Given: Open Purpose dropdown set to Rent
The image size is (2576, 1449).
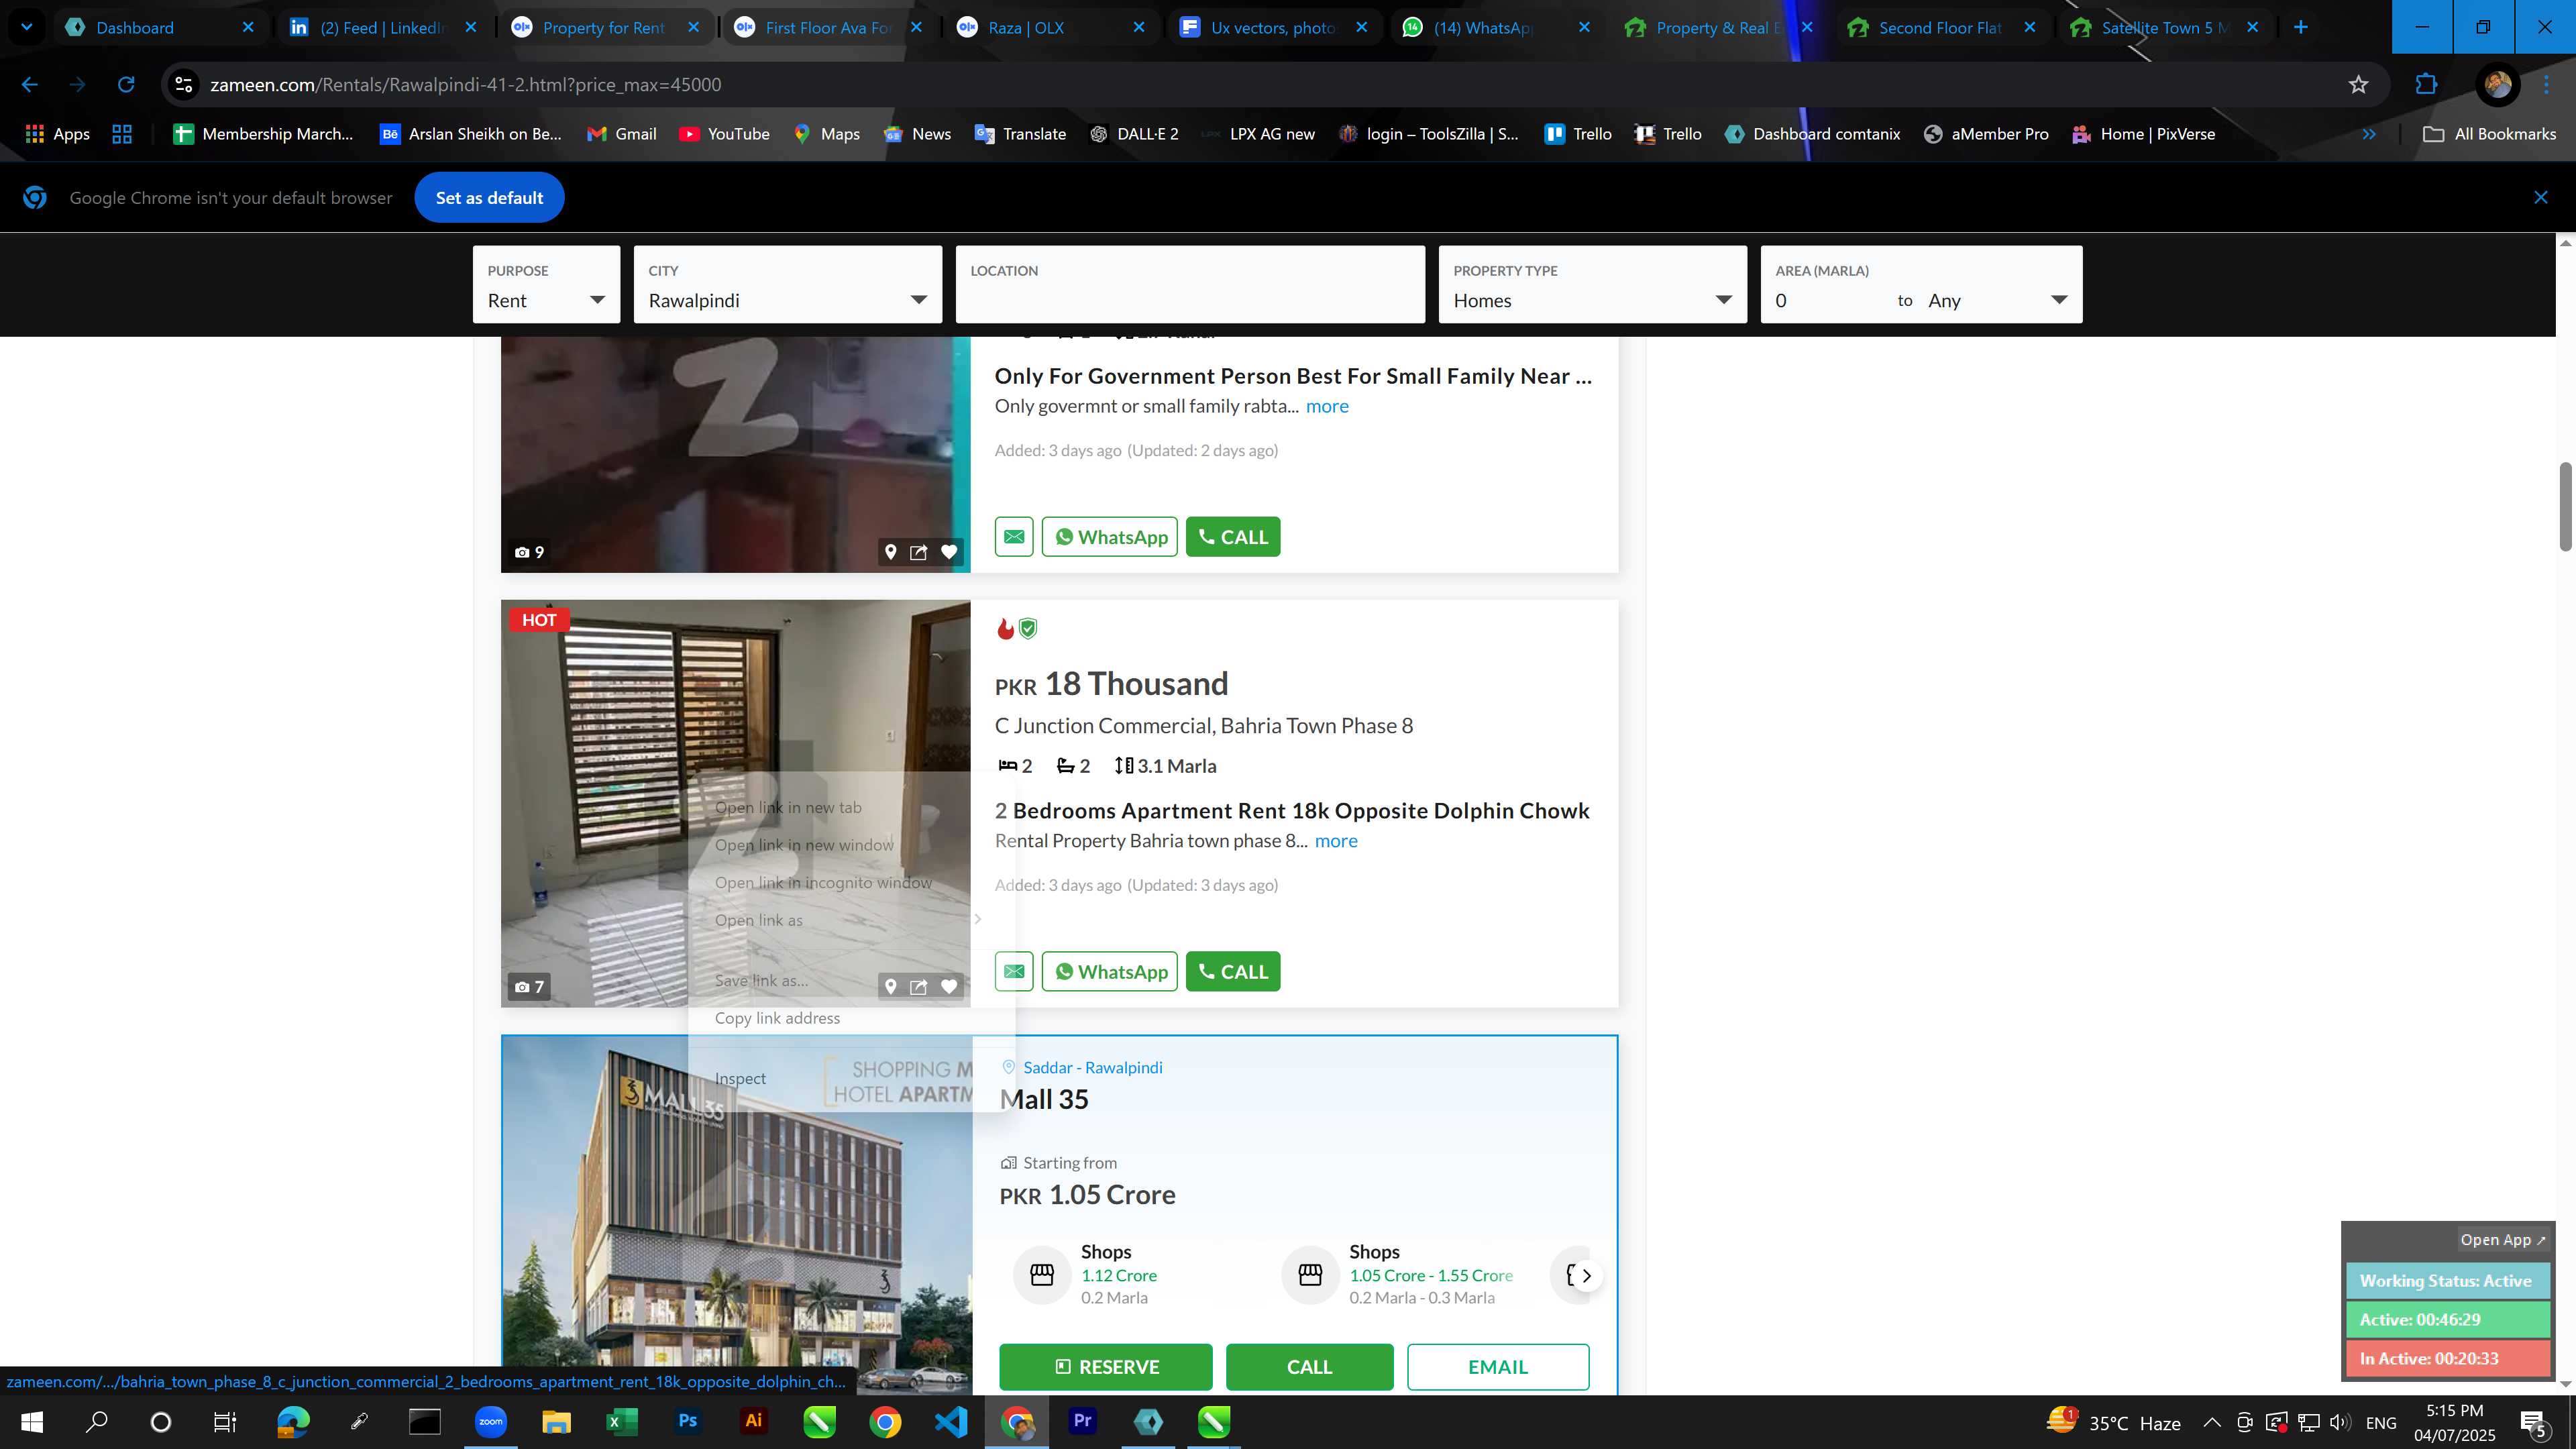Looking at the screenshot, I should coord(546,285).
